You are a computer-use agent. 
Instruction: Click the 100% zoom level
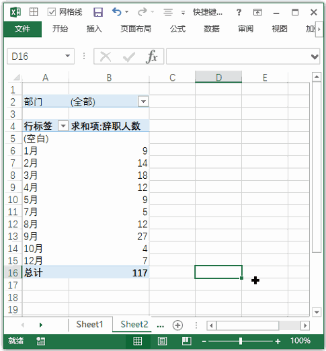[300, 341]
